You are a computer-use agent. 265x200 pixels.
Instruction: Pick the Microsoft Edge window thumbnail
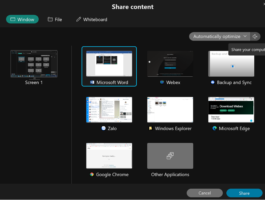[231, 110]
